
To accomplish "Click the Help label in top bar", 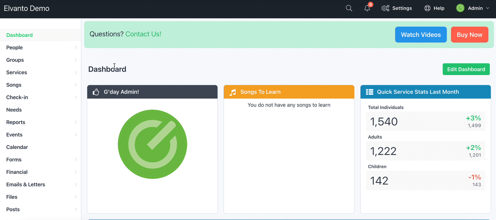I will (x=439, y=8).
